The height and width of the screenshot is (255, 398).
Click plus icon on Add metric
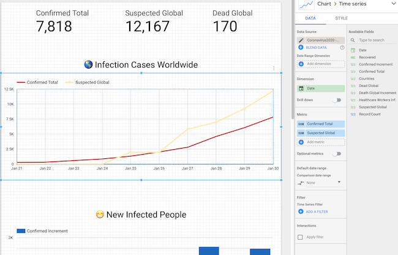coord(301,142)
